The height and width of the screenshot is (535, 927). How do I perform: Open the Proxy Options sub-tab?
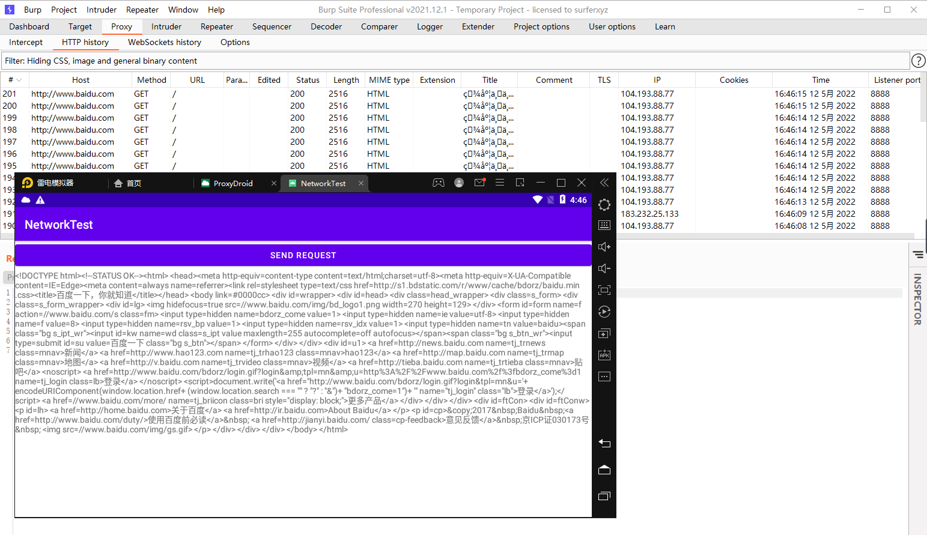point(235,42)
